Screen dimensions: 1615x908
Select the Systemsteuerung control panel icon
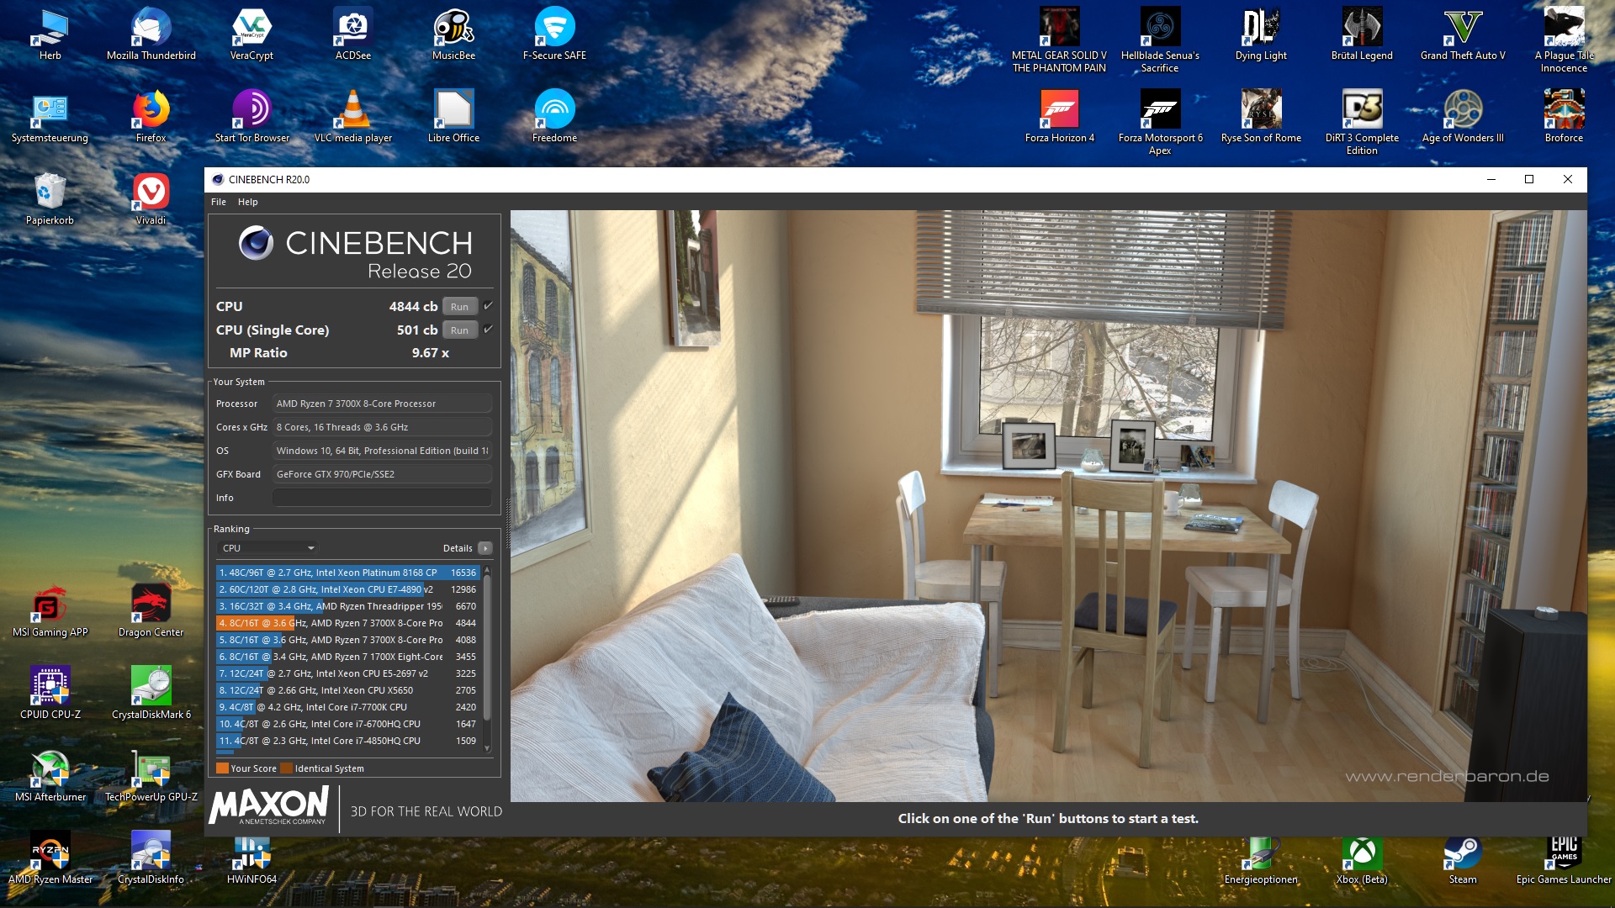tap(50, 116)
